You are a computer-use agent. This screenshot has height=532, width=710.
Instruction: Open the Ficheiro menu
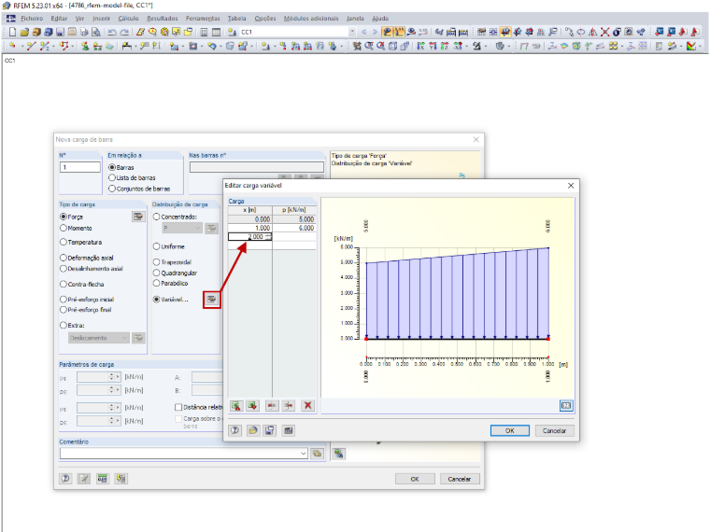(32, 18)
